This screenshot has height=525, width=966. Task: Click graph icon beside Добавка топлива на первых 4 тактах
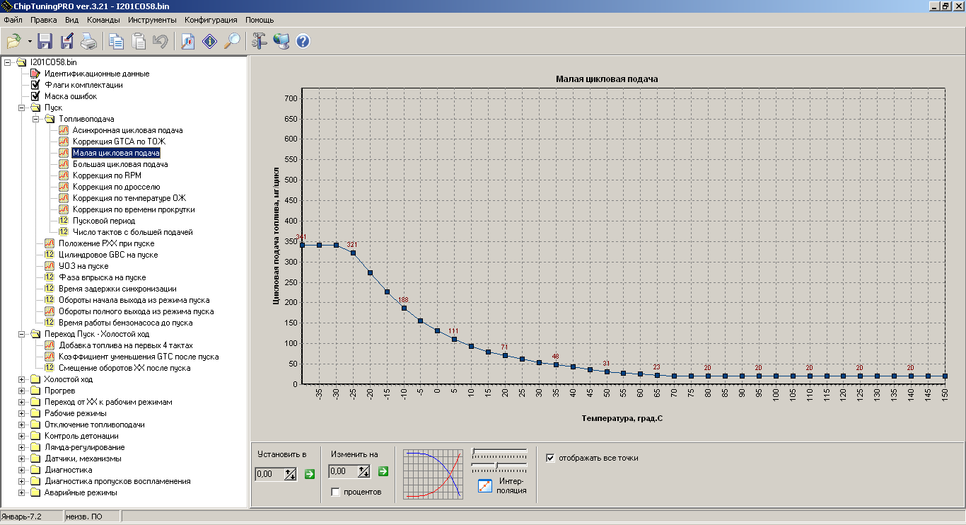pos(50,345)
